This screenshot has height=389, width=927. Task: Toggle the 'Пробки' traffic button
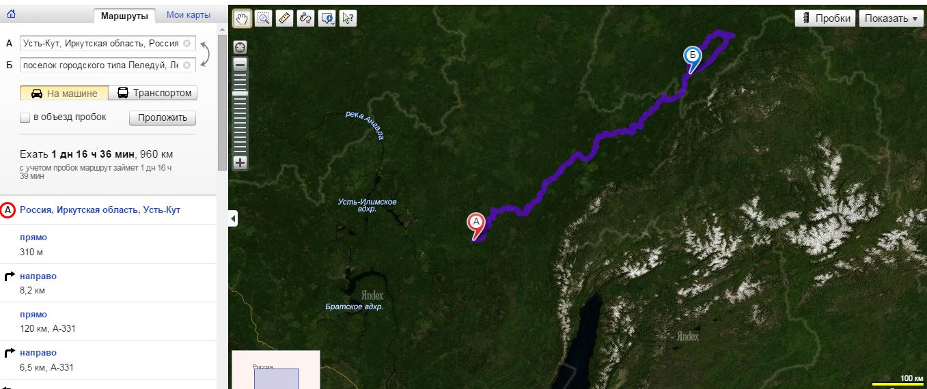click(825, 18)
